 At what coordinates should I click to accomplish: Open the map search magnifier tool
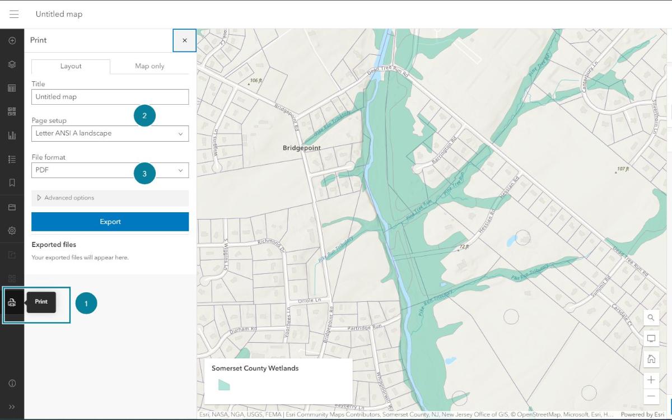(x=651, y=318)
